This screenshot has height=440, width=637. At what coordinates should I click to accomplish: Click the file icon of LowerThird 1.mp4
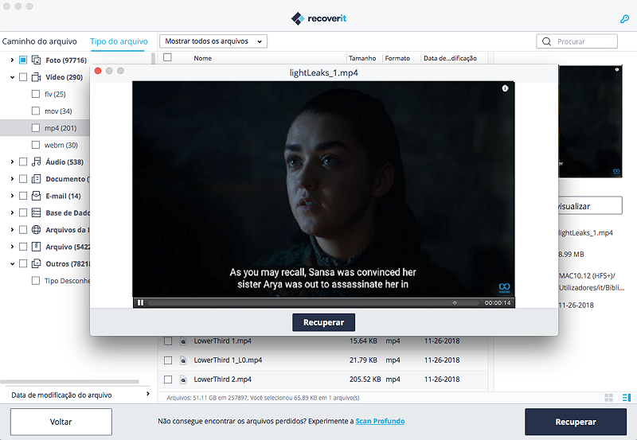click(x=183, y=341)
